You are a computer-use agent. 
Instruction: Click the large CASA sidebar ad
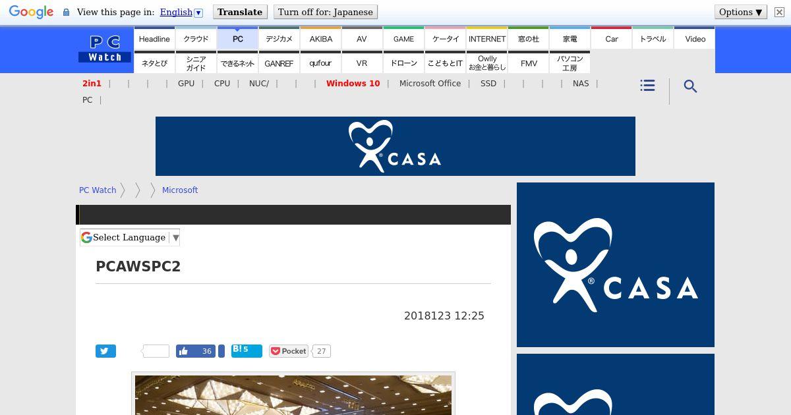(x=616, y=265)
